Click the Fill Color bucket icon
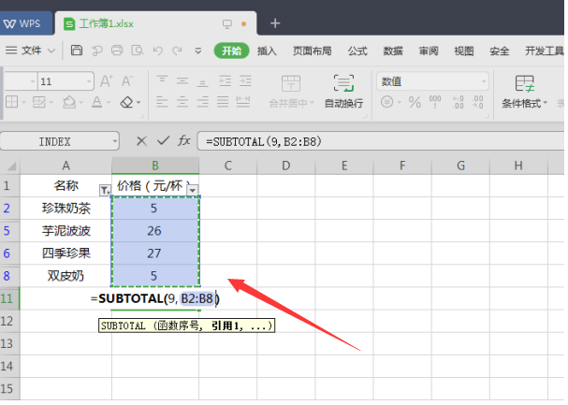568x405 pixels. 69,102
